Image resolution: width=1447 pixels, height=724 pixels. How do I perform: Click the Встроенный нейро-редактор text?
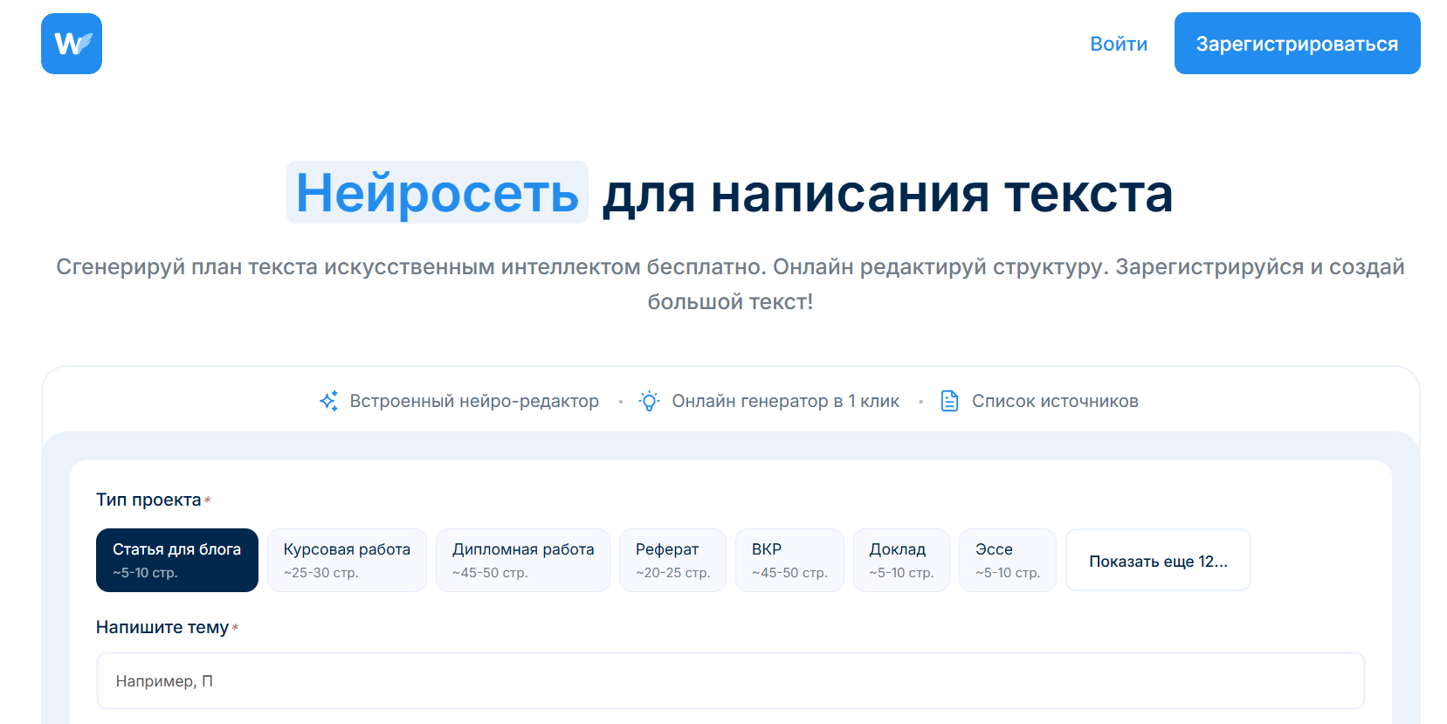click(x=474, y=401)
